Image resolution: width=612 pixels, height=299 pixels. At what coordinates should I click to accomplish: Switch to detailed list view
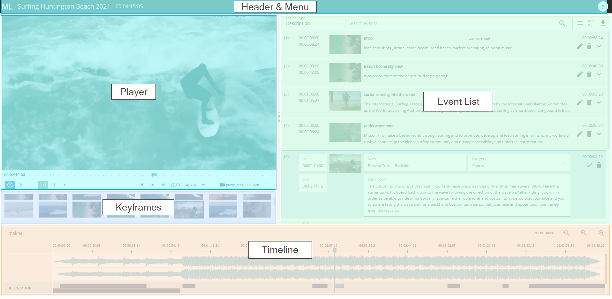[591, 23]
